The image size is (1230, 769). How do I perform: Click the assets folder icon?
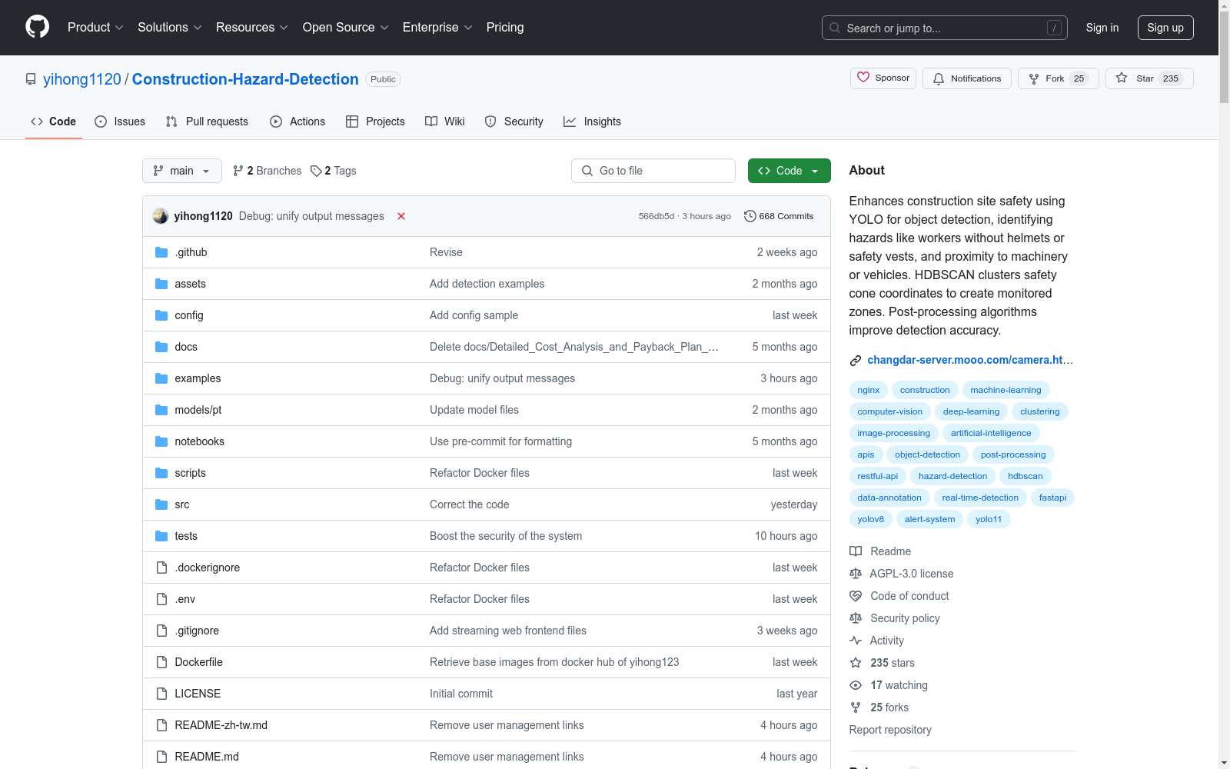point(161,284)
